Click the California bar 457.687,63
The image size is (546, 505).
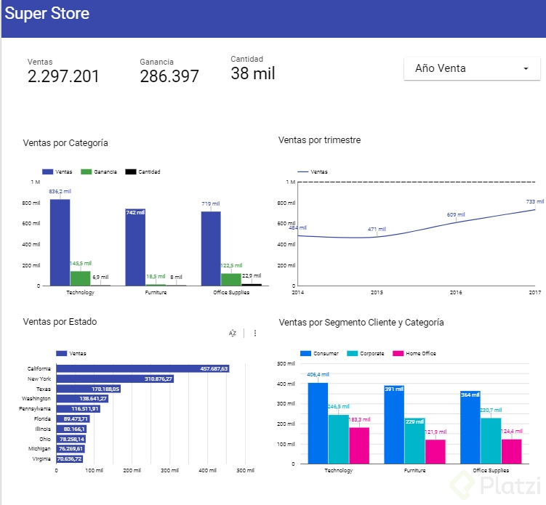point(142,368)
